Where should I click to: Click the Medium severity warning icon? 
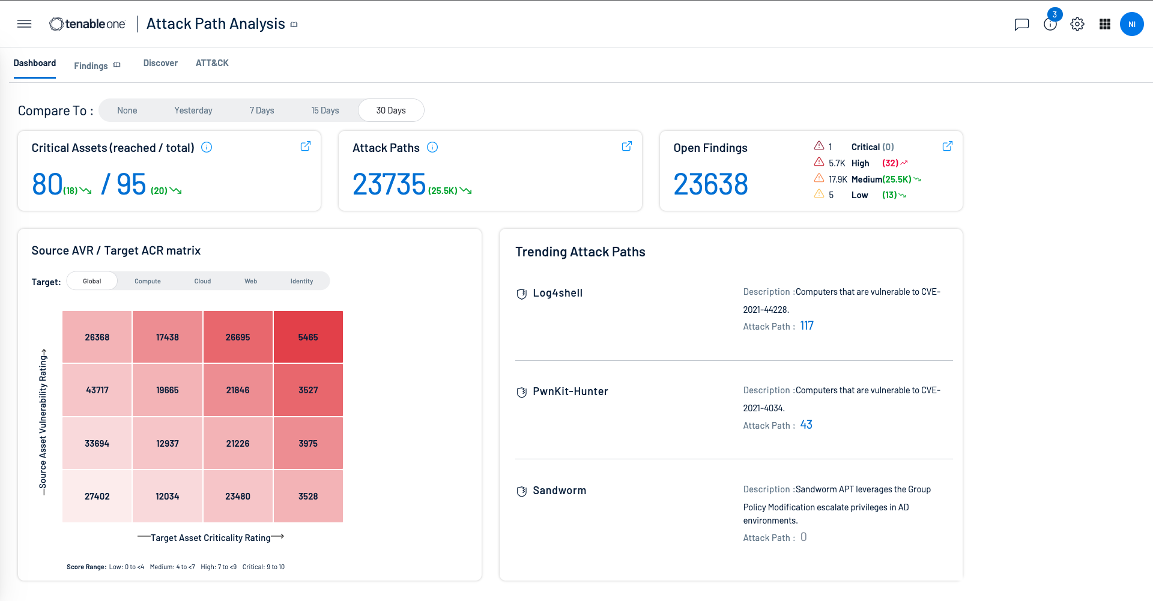(819, 178)
